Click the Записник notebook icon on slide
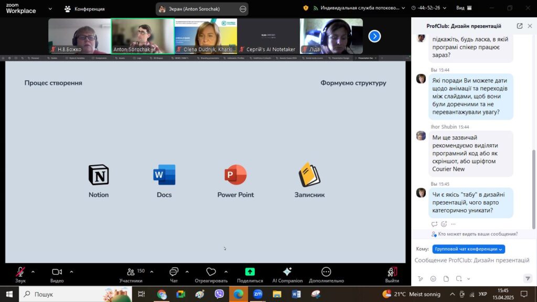This screenshot has width=537, height=302. [x=309, y=175]
